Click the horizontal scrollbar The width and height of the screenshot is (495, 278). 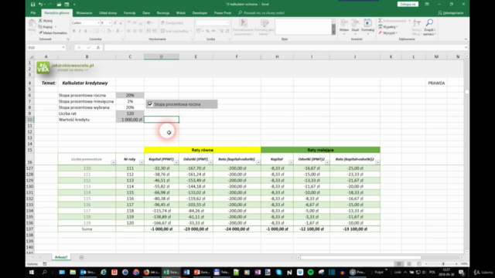click(x=360, y=257)
